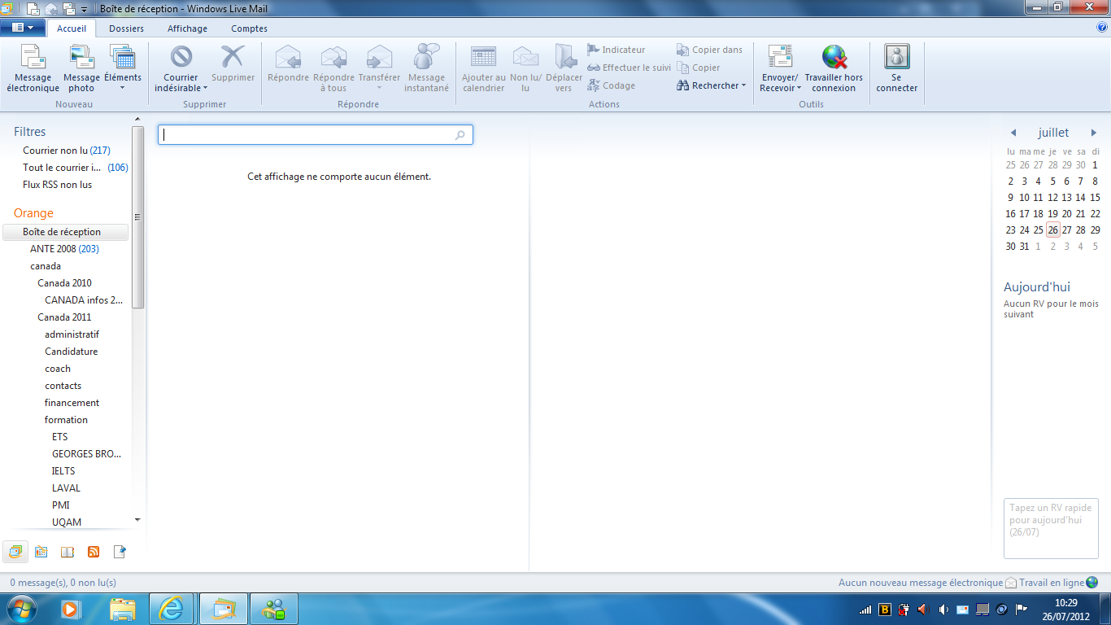Click folder pane scrollbar down arrow

tap(137, 519)
